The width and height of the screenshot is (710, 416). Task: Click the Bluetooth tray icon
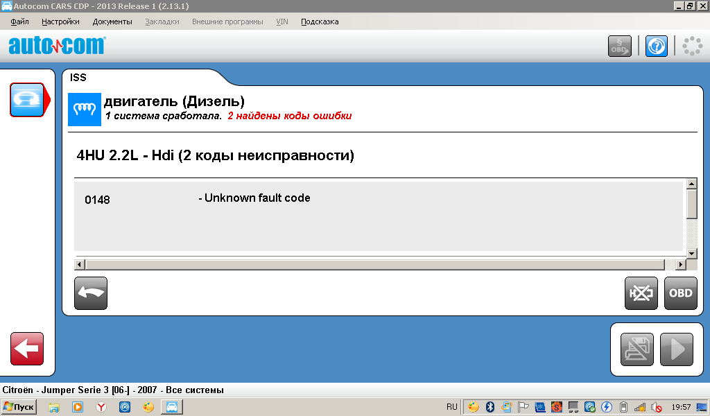tap(490, 407)
